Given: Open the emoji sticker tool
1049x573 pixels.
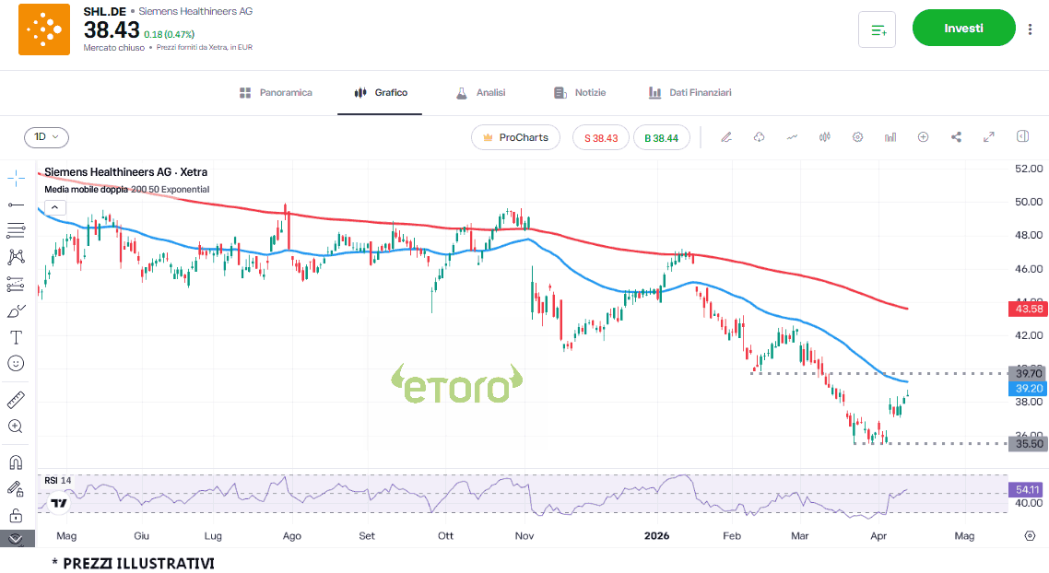Looking at the screenshot, I should (x=16, y=364).
